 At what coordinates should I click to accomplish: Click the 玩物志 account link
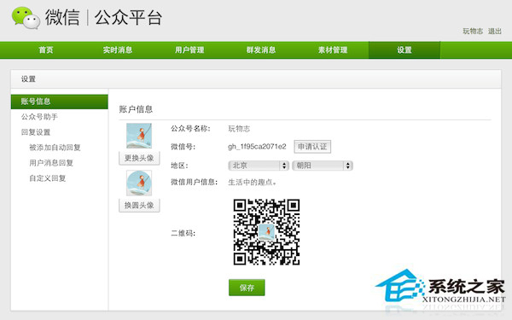473,32
